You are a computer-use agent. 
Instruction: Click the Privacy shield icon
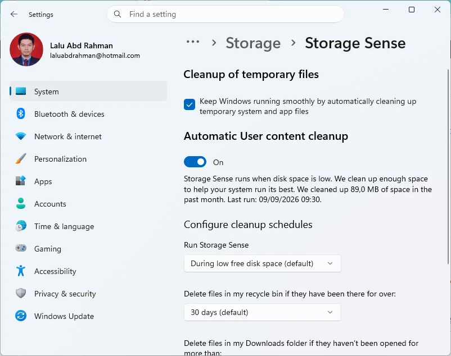[21, 293]
